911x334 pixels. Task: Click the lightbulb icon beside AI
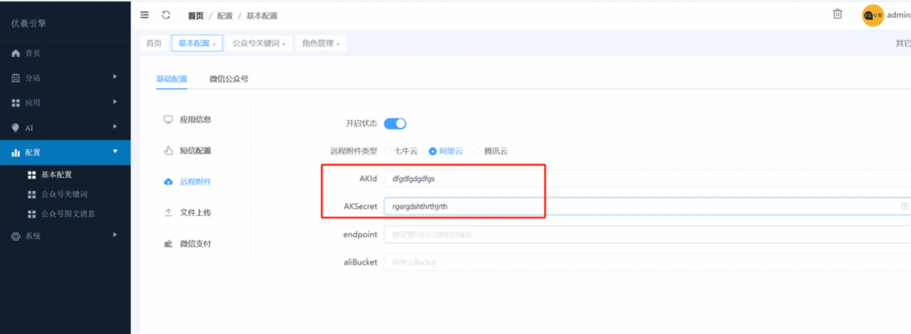[16, 128]
